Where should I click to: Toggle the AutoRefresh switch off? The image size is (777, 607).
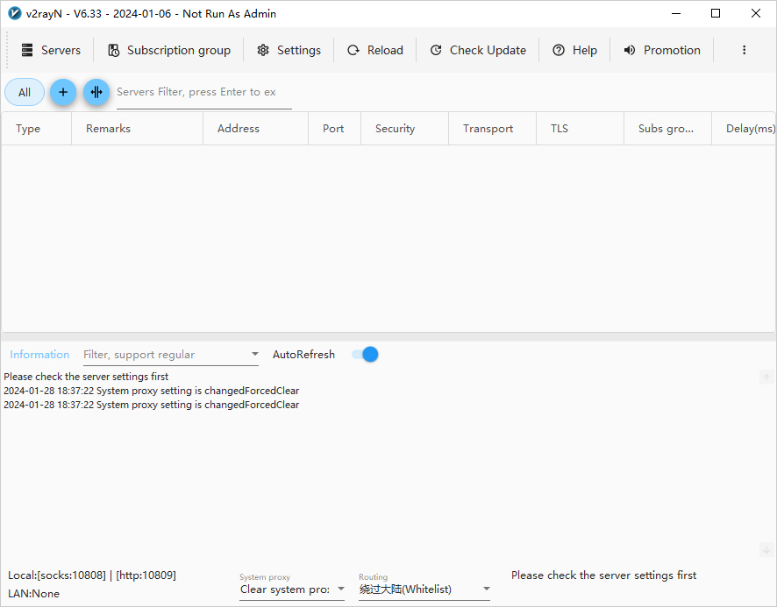click(365, 355)
